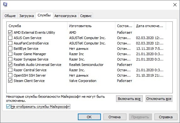This screenshot has height=123, width=180.
Task: Click the Отмена button
Action: [x=115, y=117]
